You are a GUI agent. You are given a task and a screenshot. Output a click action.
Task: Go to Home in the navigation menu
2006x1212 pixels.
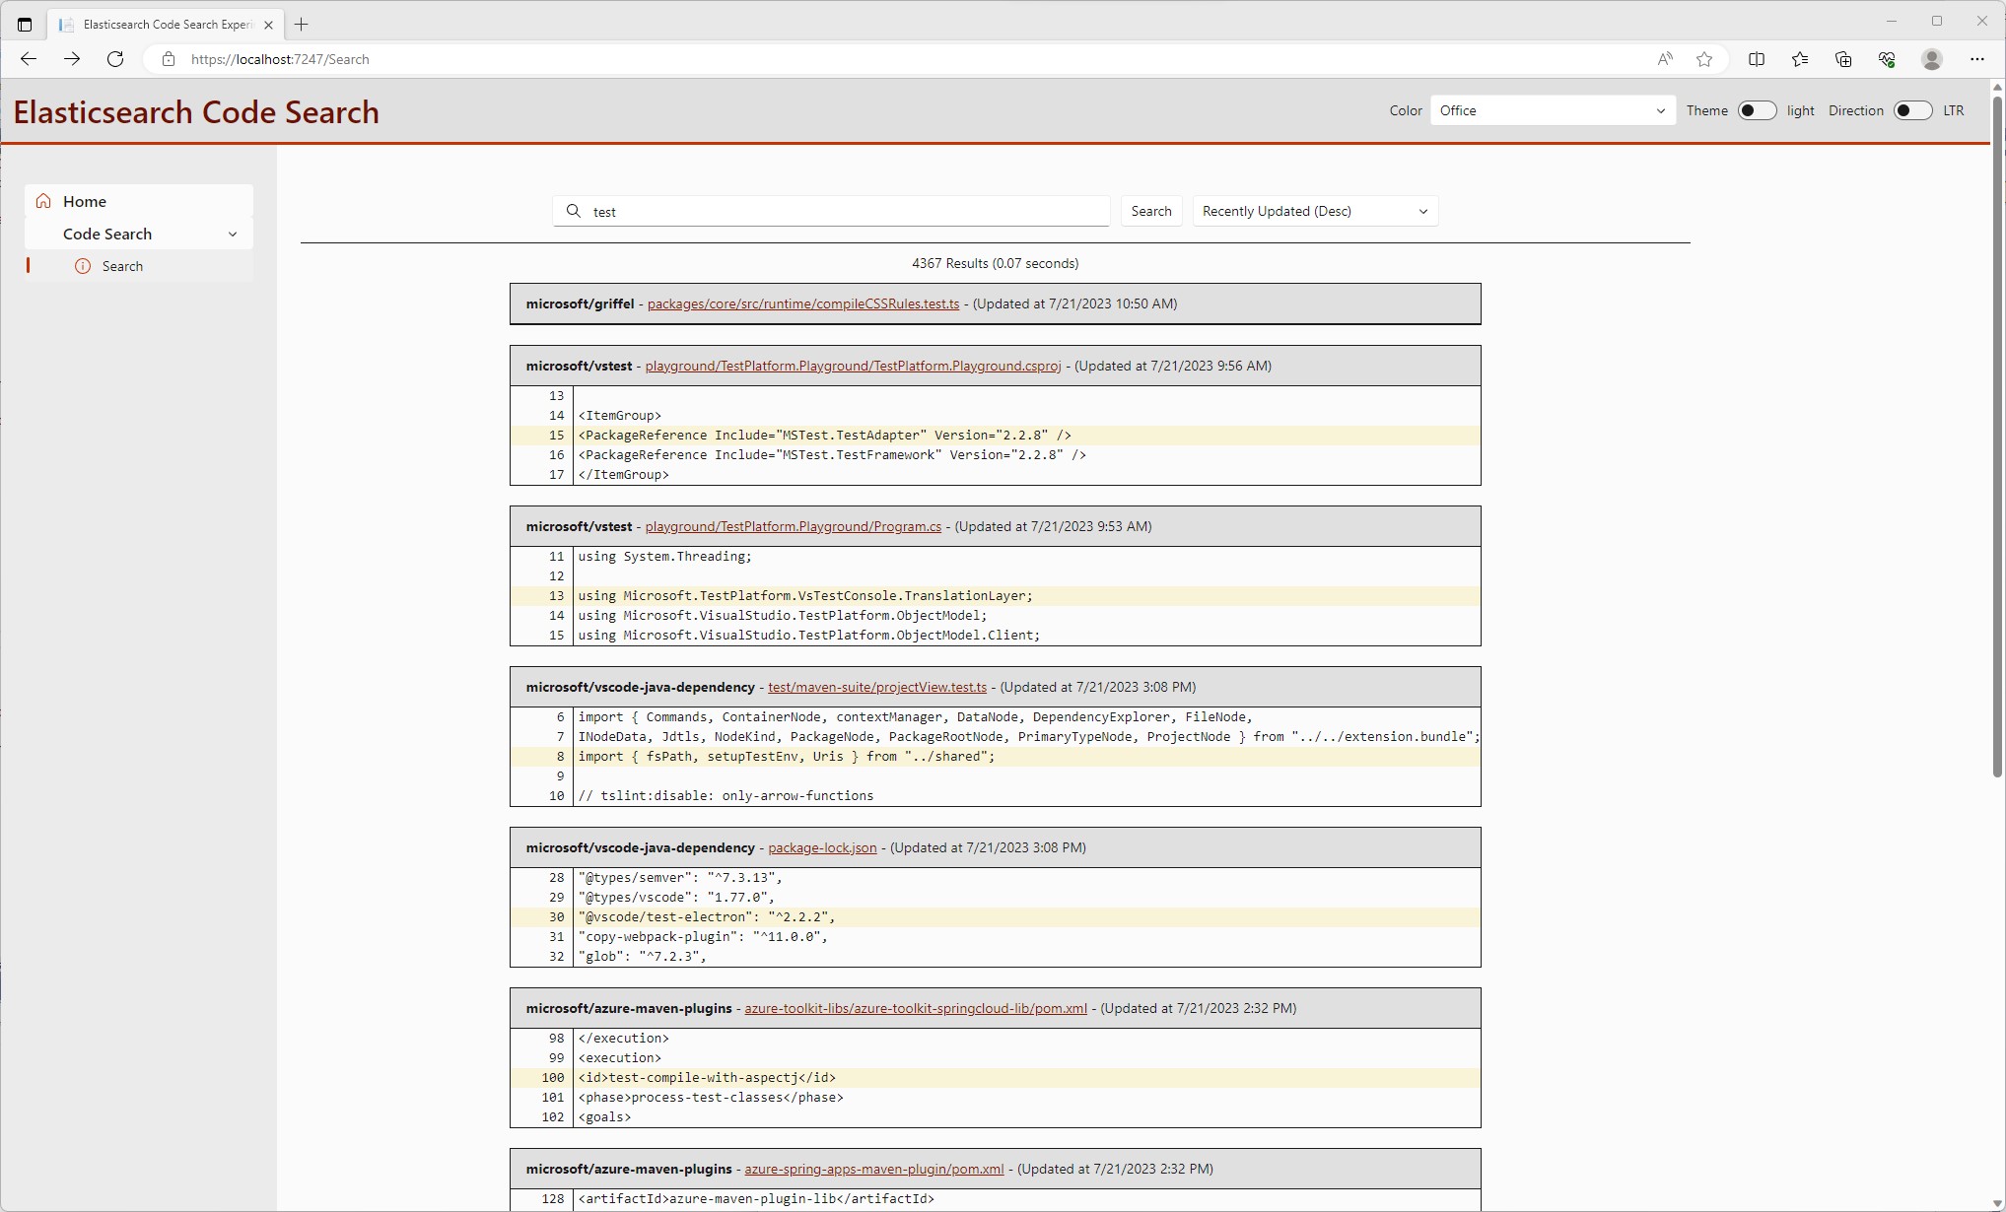point(139,201)
